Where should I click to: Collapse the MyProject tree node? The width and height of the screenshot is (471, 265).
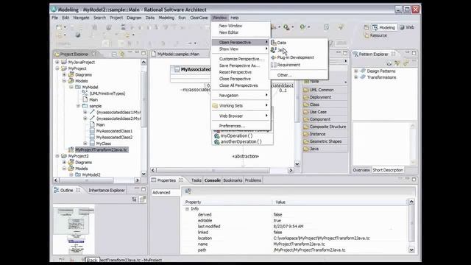(57, 68)
